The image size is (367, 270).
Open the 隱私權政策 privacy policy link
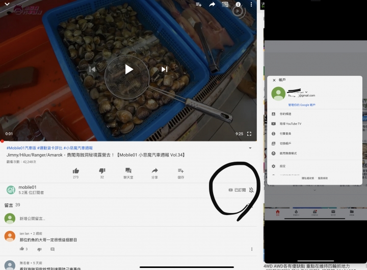click(308, 178)
